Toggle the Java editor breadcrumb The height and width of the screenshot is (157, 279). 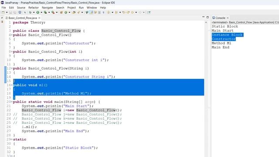87,13
